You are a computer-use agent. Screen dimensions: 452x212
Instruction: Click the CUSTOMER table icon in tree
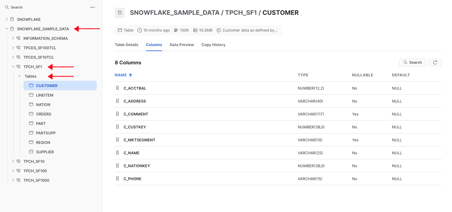coord(31,85)
